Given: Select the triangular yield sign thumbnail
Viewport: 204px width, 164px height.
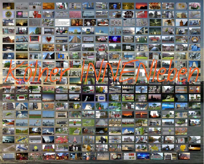Looking at the screenshot, I should point(101,89).
